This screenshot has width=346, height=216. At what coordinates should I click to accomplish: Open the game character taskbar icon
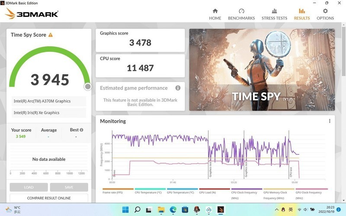pyautogui.click(x=197, y=210)
